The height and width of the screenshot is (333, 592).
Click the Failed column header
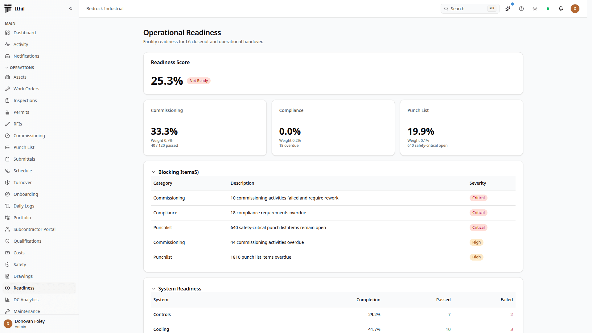click(507, 300)
